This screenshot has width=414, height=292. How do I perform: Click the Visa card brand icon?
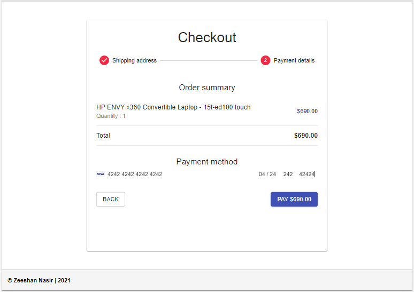tap(100, 174)
